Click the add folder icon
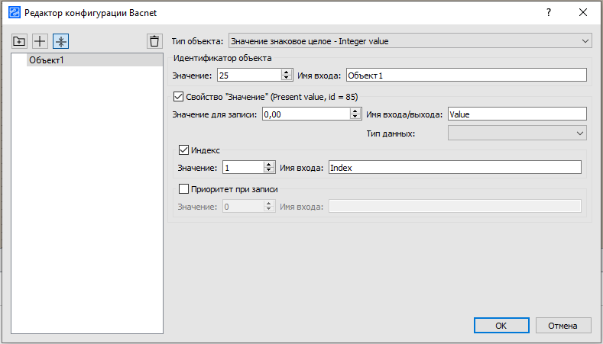The width and height of the screenshot is (603, 344). [x=19, y=41]
